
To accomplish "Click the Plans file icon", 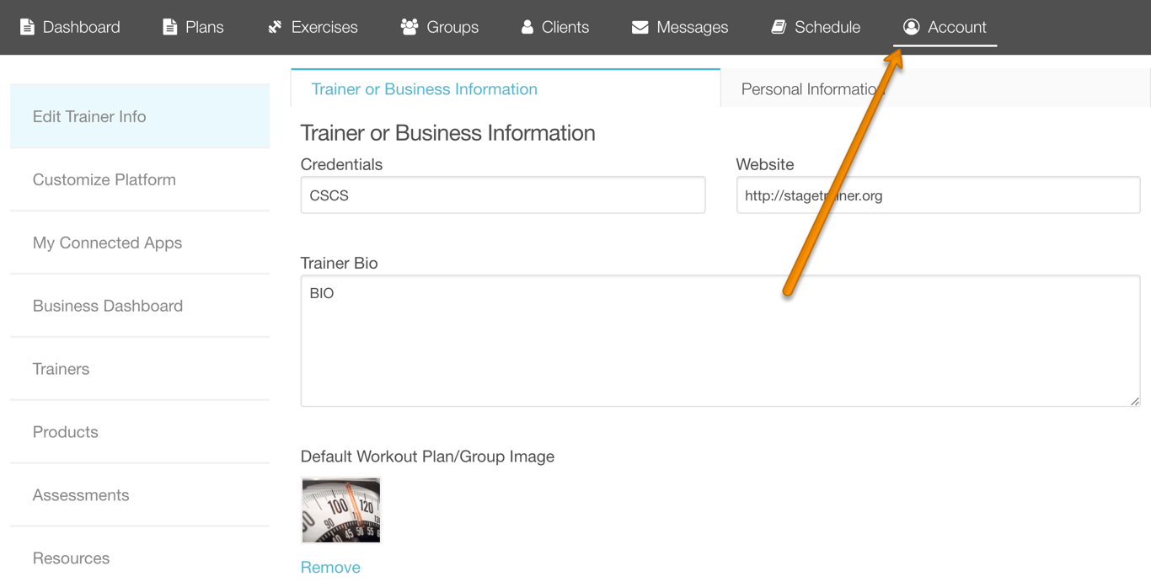I will point(170,27).
